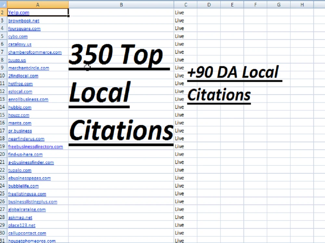Follow the 2findlocal.com link
Image resolution: width=325 pixels, height=243 pixels.
23,76
